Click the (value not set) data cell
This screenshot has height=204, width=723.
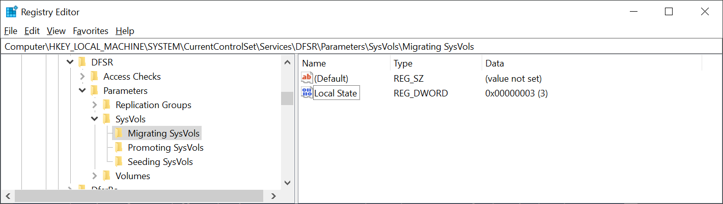coord(513,79)
